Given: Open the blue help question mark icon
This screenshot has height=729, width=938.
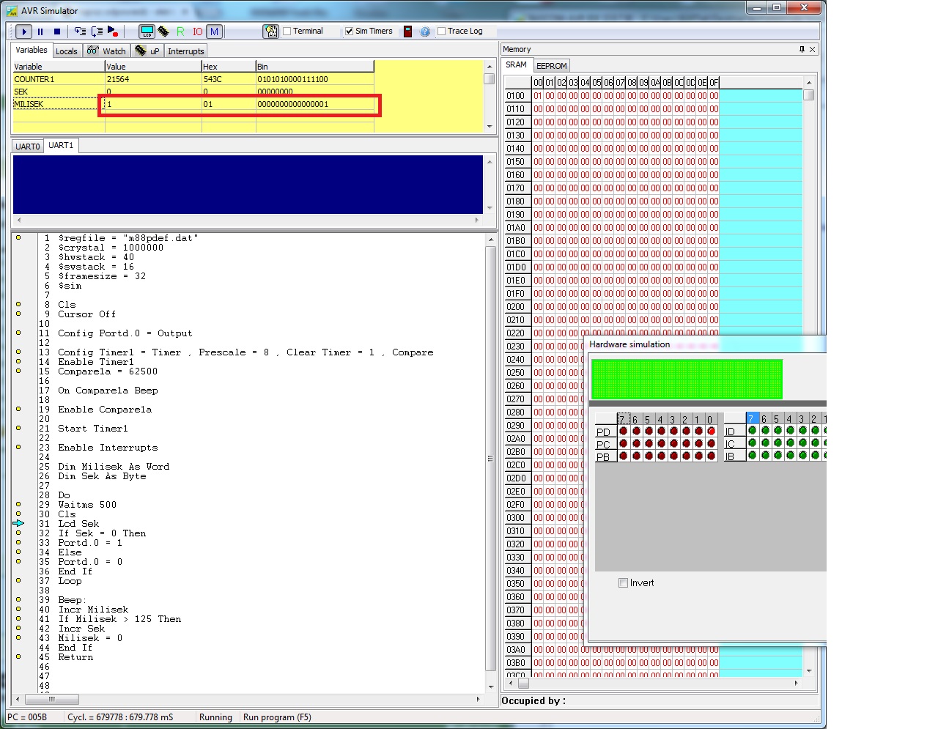Looking at the screenshot, I should coord(425,32).
